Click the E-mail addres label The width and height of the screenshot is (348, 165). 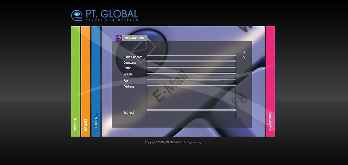[133, 57]
